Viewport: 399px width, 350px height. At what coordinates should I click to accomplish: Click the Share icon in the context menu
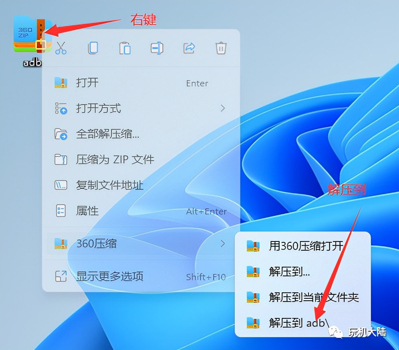point(189,48)
